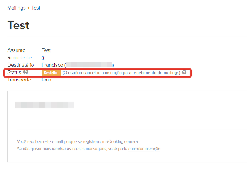
Task: Click the help icon beside Status label
Action: 25,72
